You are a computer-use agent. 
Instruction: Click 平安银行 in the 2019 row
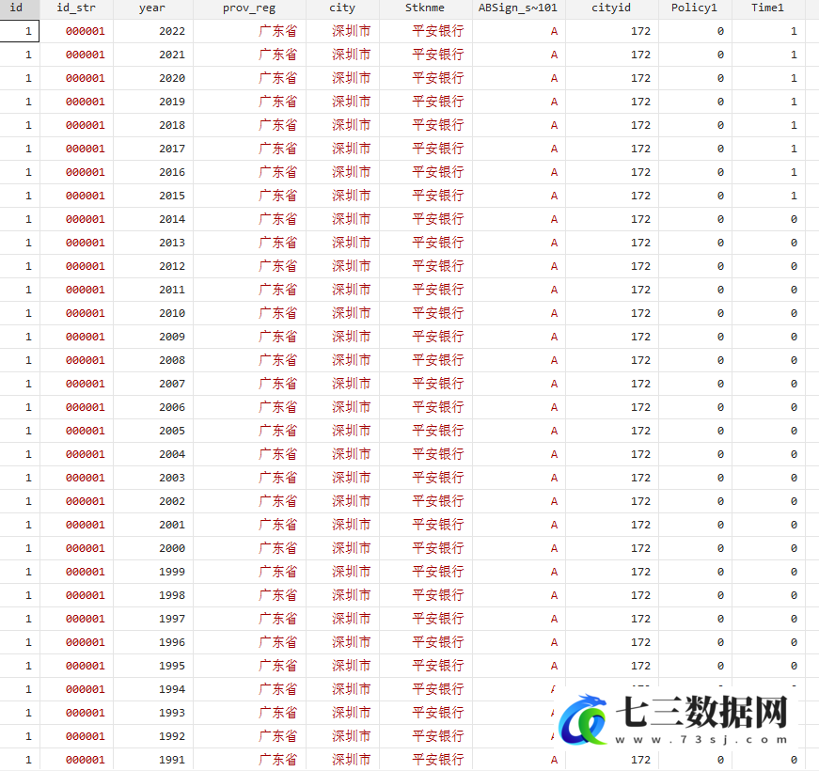coord(437,102)
